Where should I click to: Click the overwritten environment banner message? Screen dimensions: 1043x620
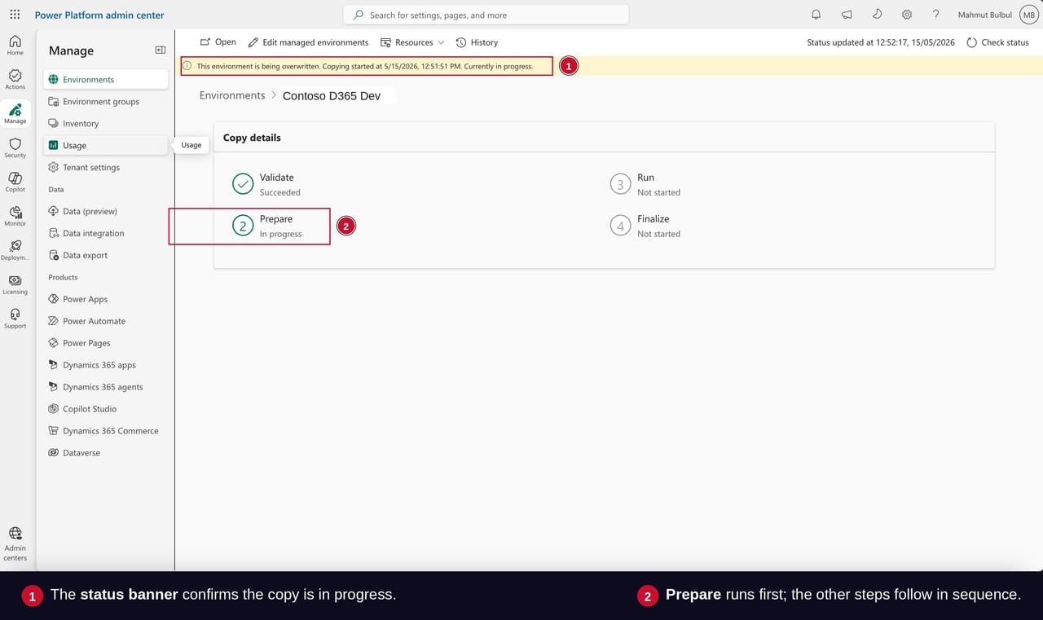click(365, 66)
